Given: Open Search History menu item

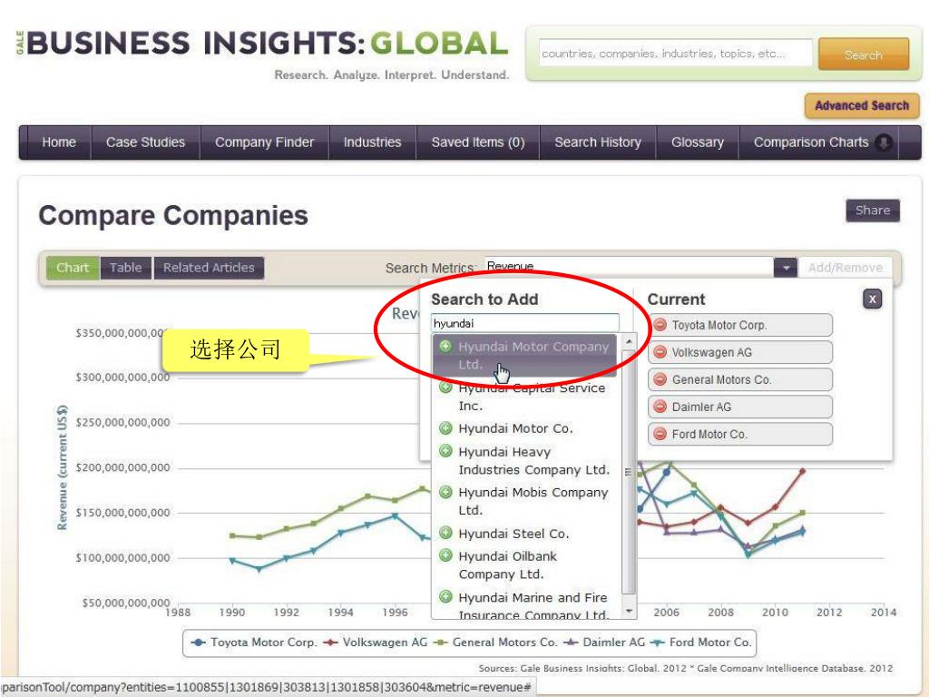Looking at the screenshot, I should (598, 142).
